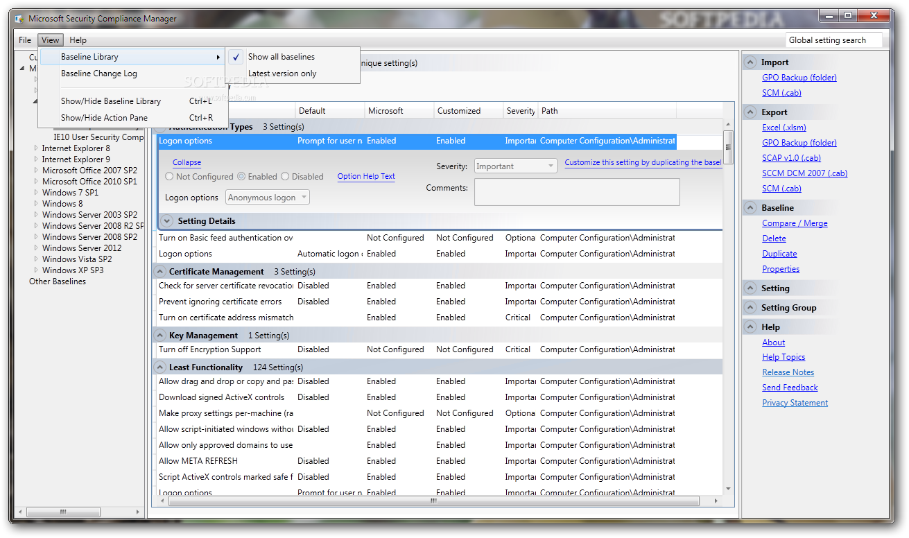Select Prevent ignoring certificate errors row

(416, 302)
